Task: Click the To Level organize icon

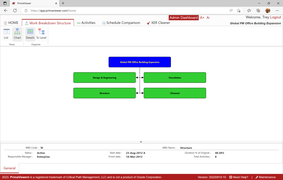Action: coord(41,34)
